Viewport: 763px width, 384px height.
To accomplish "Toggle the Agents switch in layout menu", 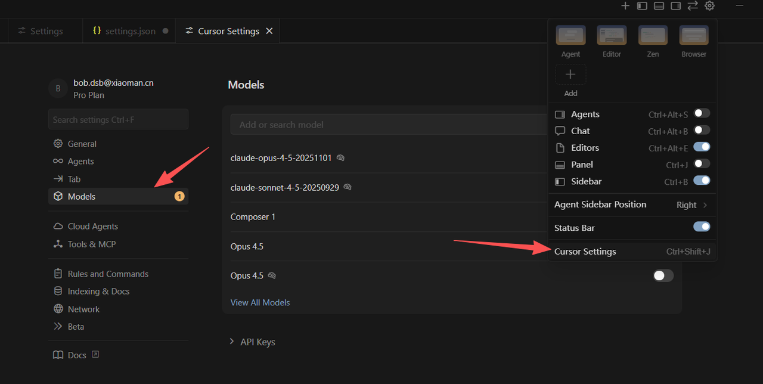I will [x=701, y=113].
